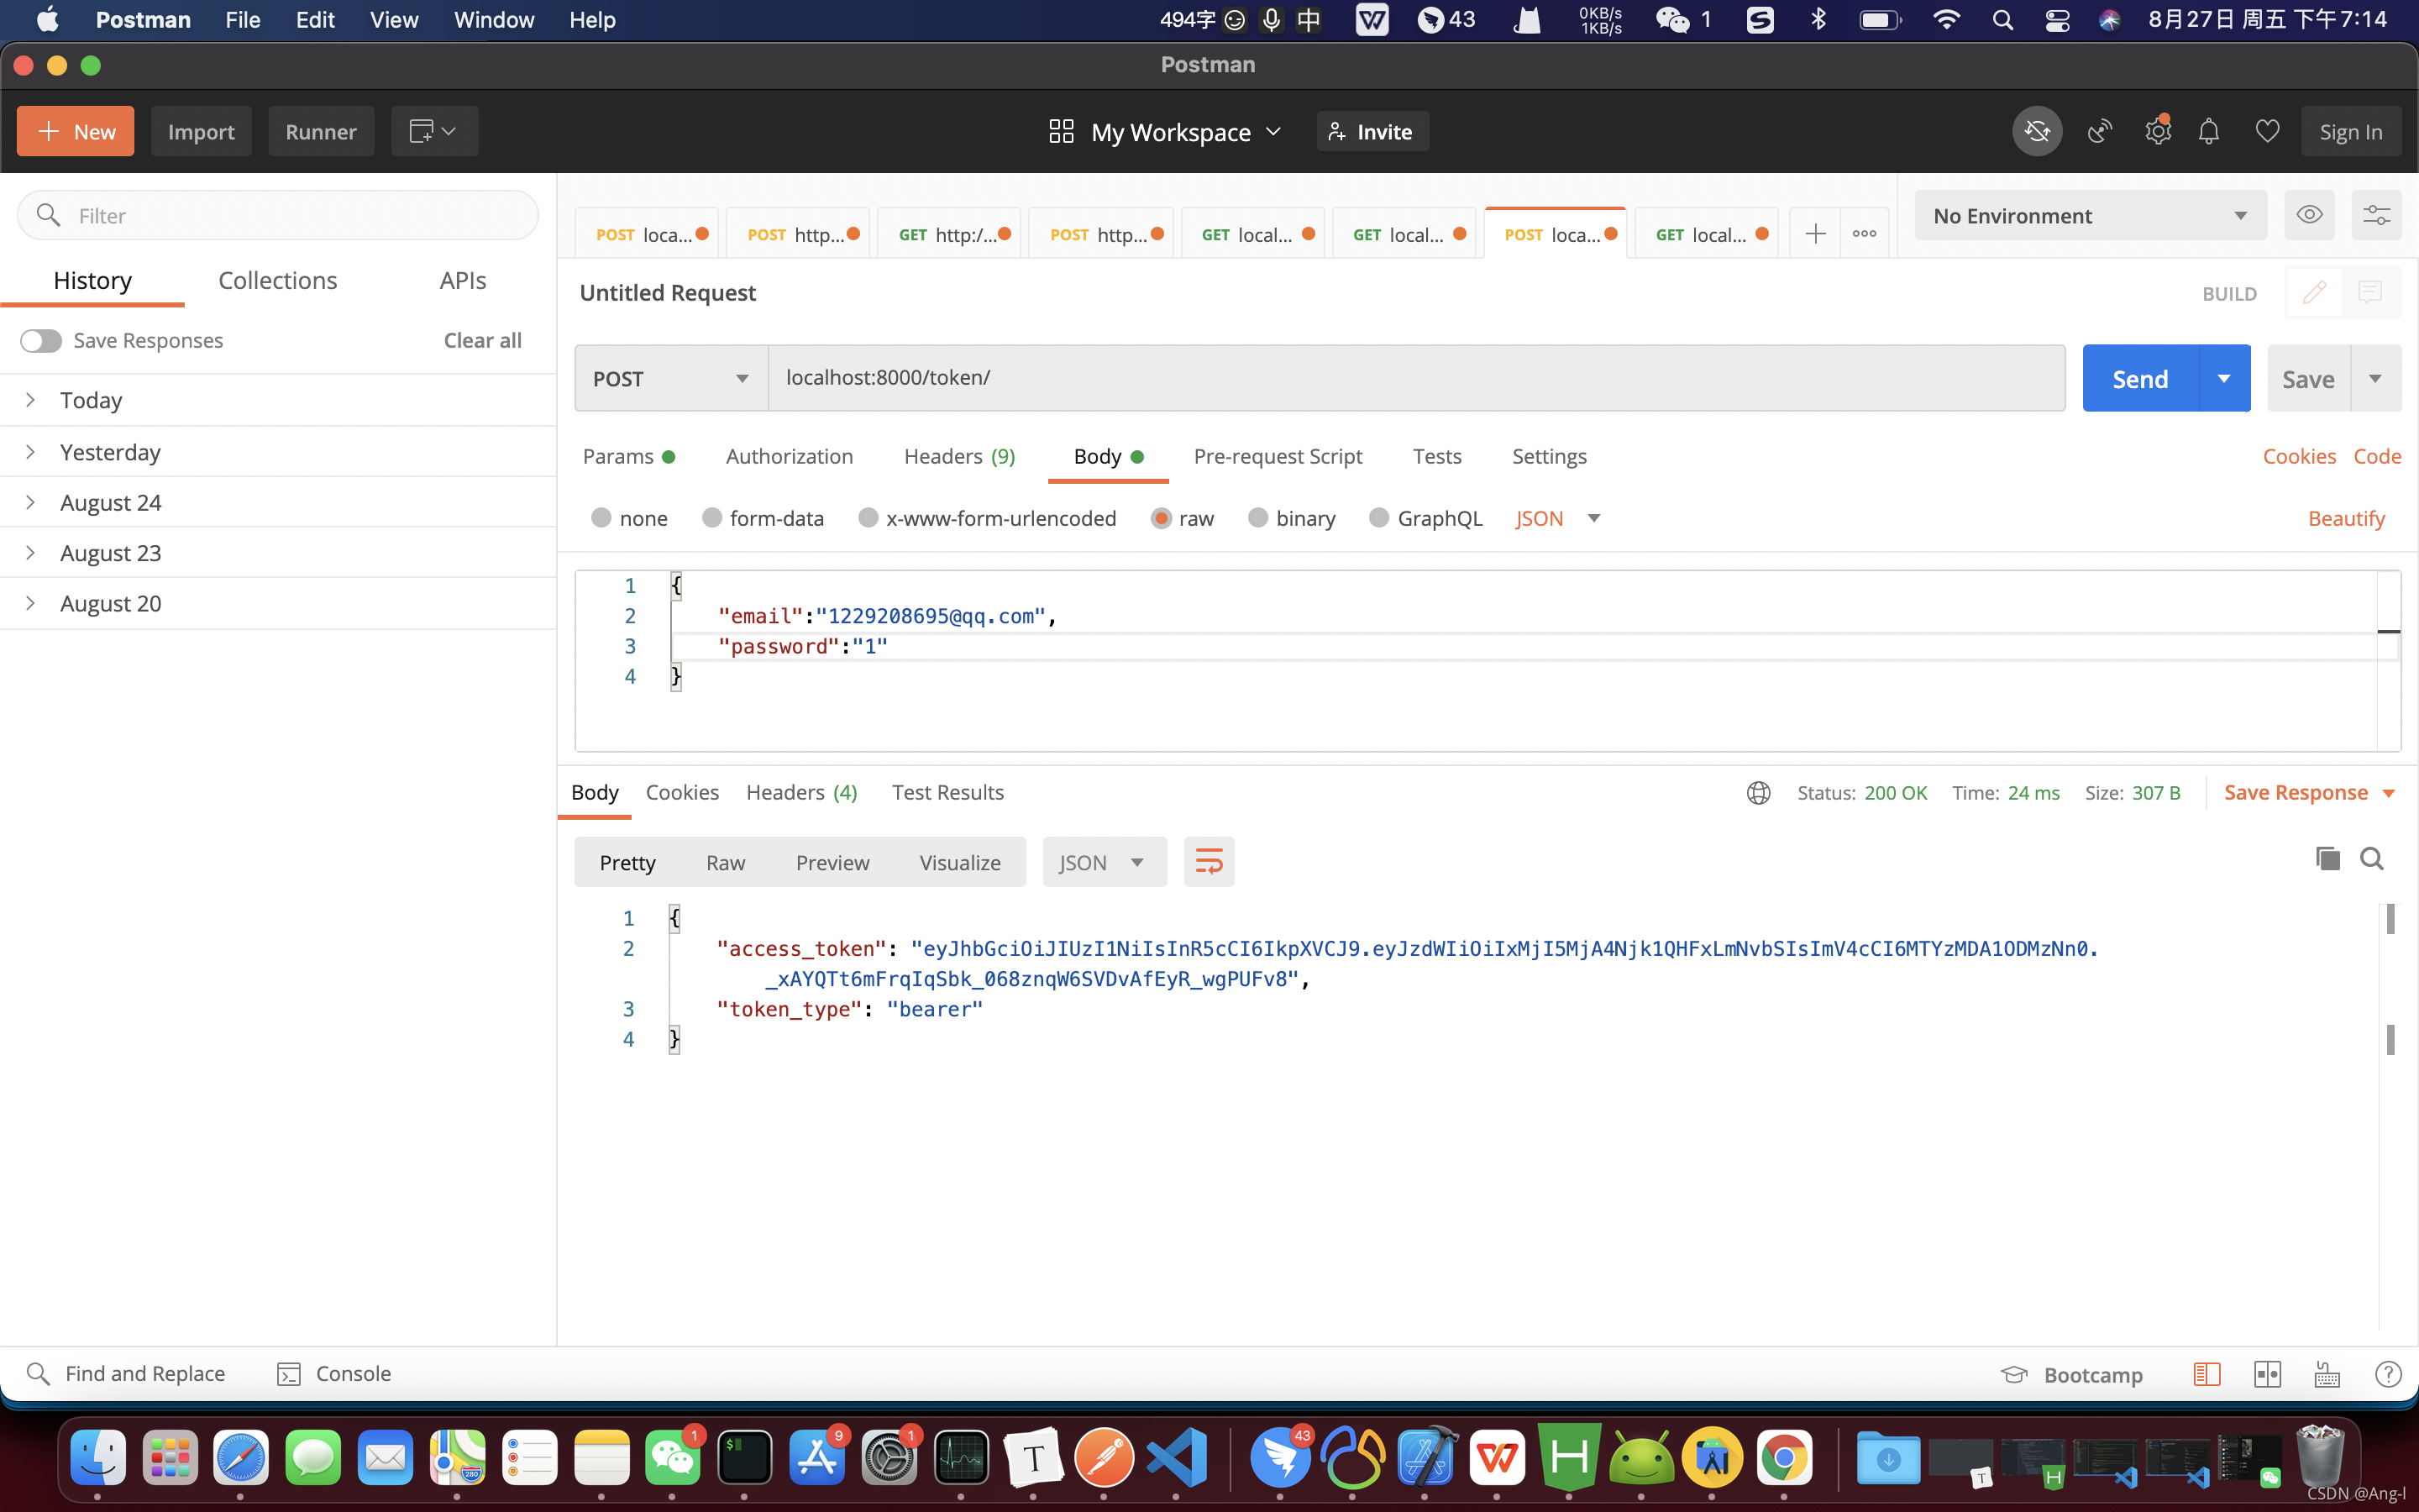Click the request URL input field
This screenshot has width=2419, height=1512.
point(1415,378)
